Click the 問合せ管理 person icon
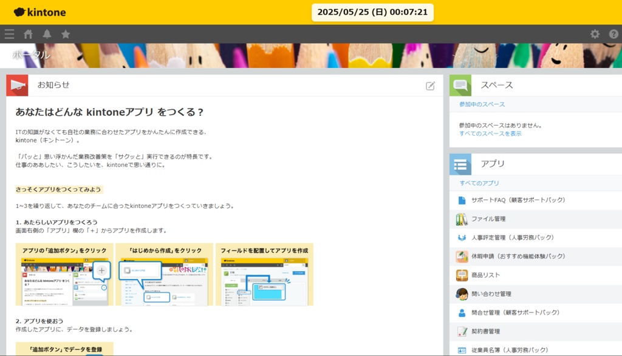Screen dimensions: 622x356 pos(462,313)
